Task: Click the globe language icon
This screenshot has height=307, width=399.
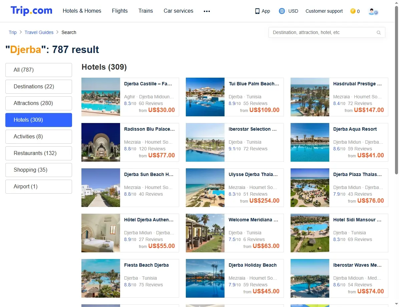Action: pyautogui.click(x=282, y=11)
